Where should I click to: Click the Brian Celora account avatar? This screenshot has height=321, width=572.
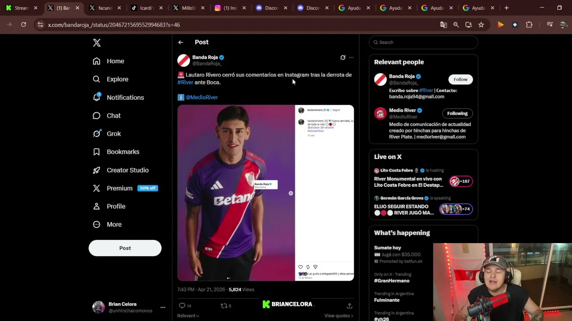98,307
